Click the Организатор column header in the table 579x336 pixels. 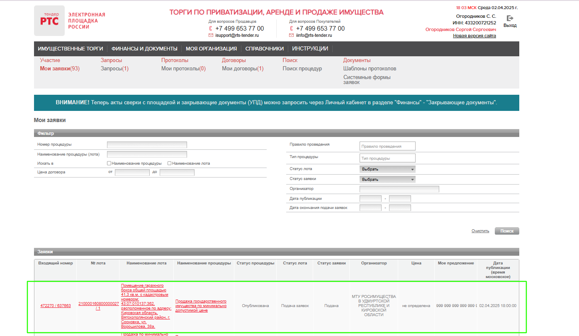[374, 263]
